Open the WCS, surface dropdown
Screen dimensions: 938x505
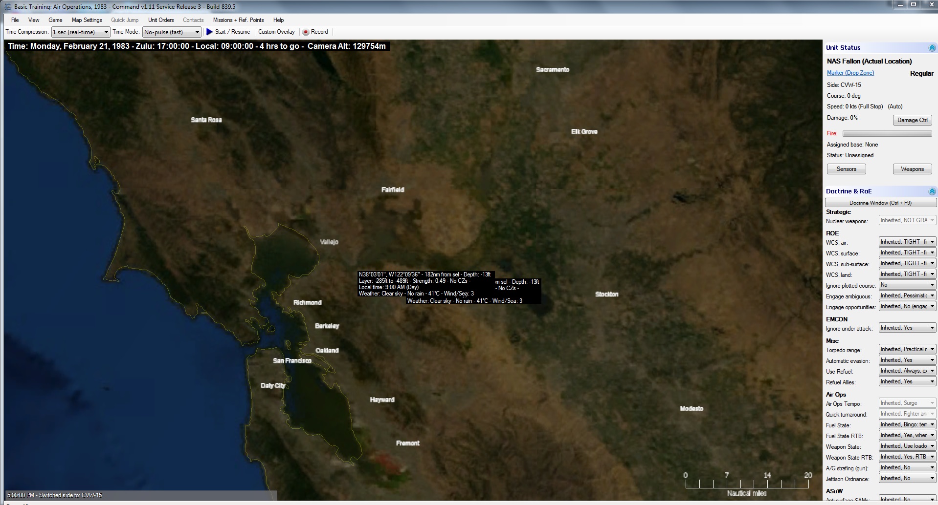click(907, 252)
